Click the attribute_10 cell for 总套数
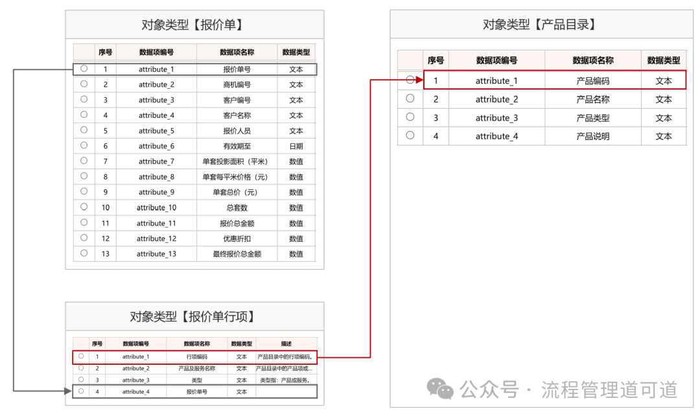Image resolution: width=700 pixels, height=418 pixels. click(x=156, y=207)
